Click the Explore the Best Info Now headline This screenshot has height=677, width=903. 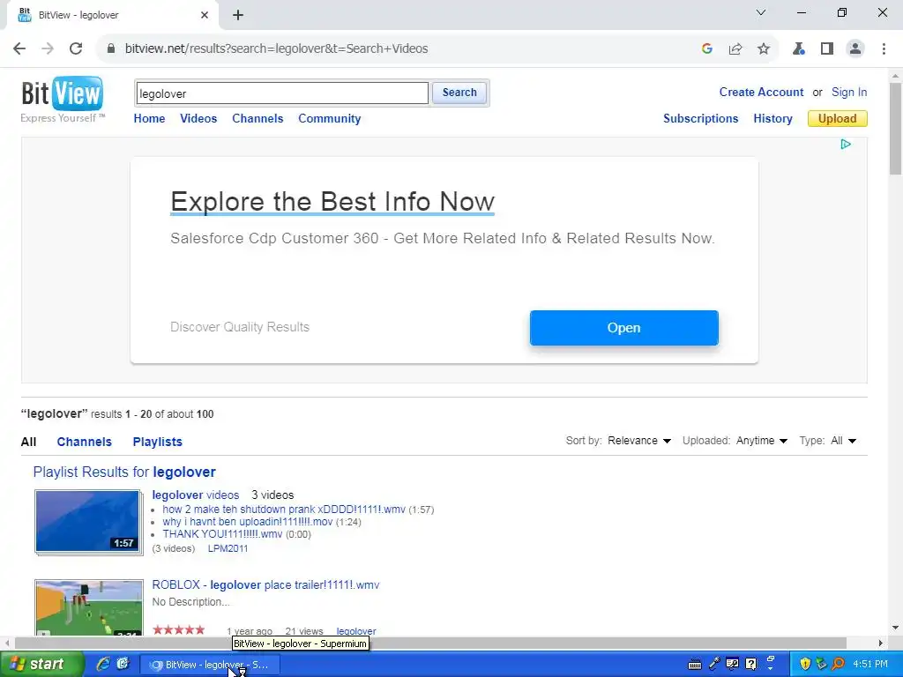tap(332, 202)
